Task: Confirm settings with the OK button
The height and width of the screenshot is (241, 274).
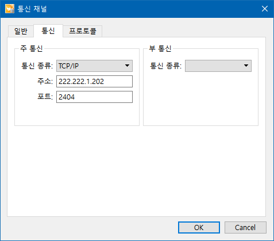Action: coord(199,228)
